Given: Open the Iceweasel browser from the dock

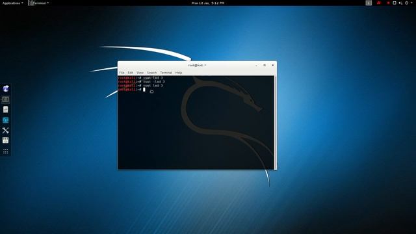Looking at the screenshot, I should pyautogui.click(x=6, y=88).
